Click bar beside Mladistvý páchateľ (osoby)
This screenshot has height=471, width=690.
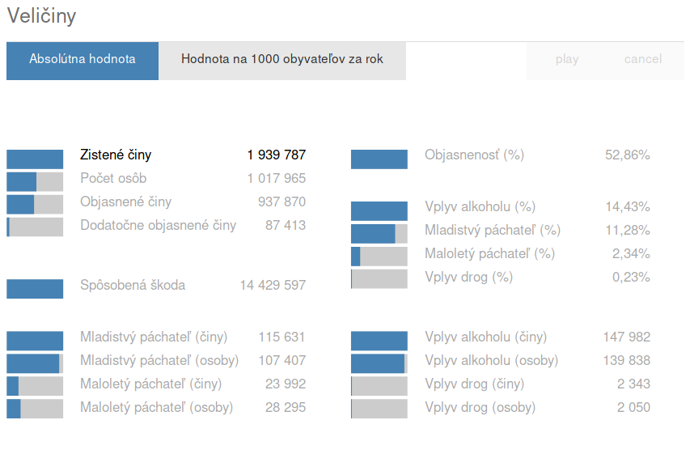[x=35, y=363]
